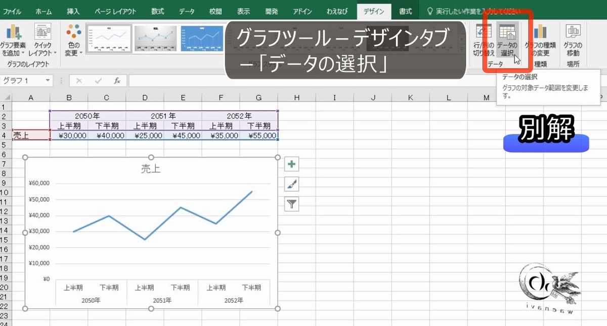Select column header D

145,97
